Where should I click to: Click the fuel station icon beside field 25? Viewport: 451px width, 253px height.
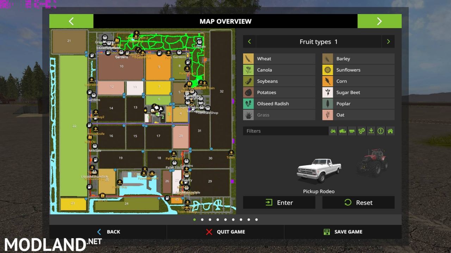[x=167, y=198]
